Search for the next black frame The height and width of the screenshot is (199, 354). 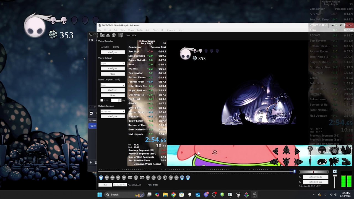[165, 178]
